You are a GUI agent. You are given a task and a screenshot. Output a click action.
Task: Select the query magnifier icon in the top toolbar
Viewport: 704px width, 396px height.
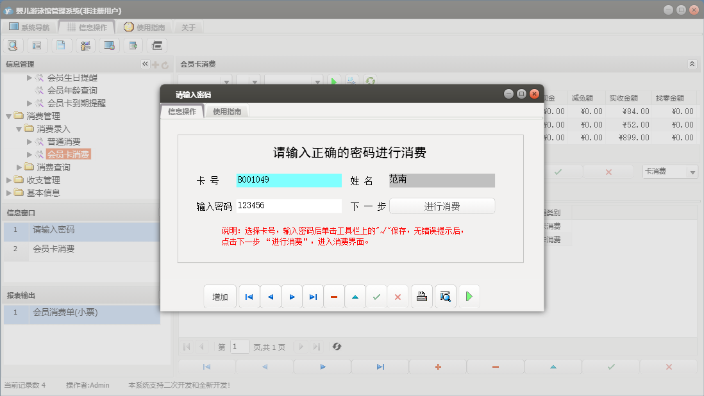[13, 45]
